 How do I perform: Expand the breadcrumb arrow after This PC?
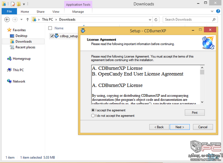pyautogui.click(x=56, y=19)
